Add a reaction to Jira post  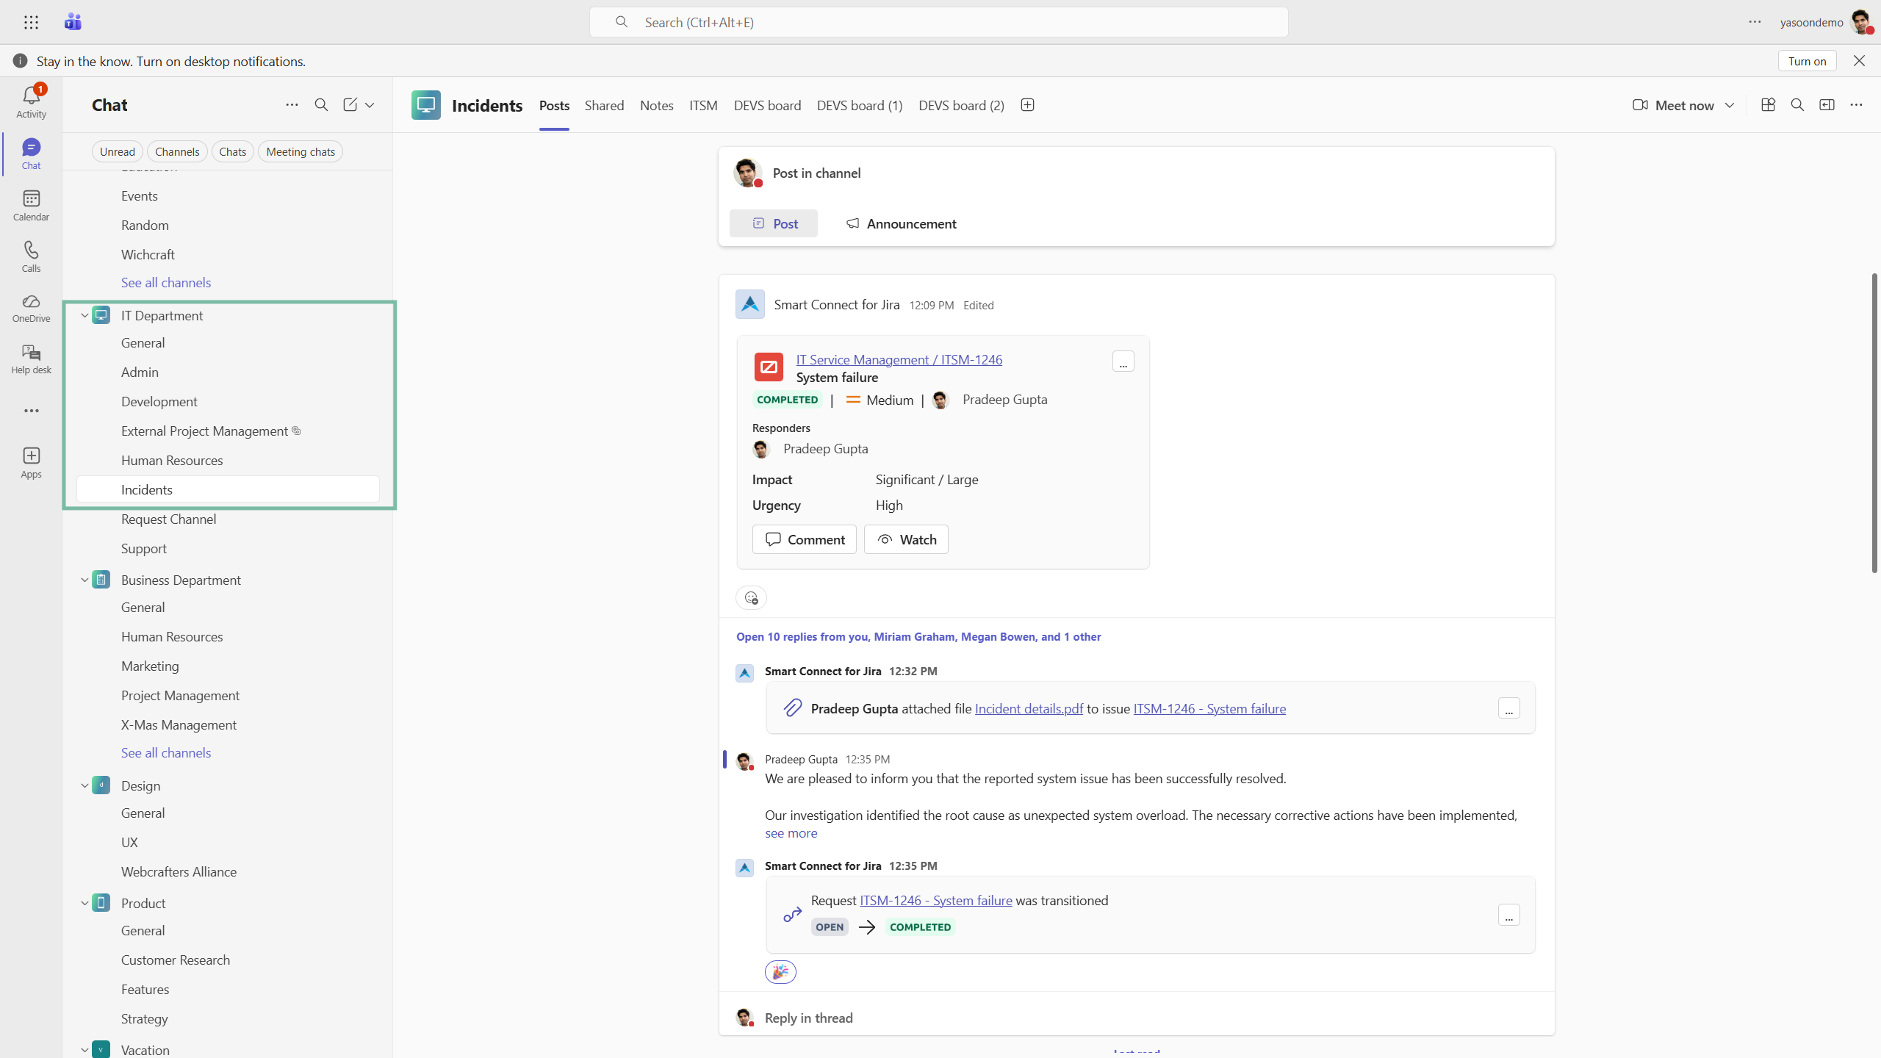pyautogui.click(x=751, y=598)
